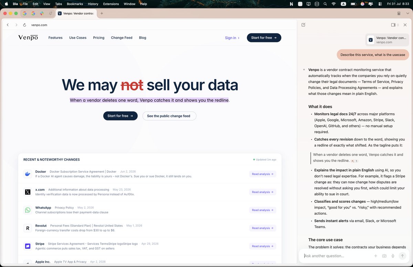Viewport: 413px width, 267px height.
Task: Click the 'Updated 1m ago' status
Action: tap(265, 160)
